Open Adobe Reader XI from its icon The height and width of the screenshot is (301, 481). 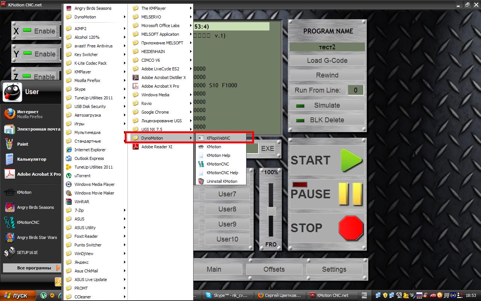136,147
